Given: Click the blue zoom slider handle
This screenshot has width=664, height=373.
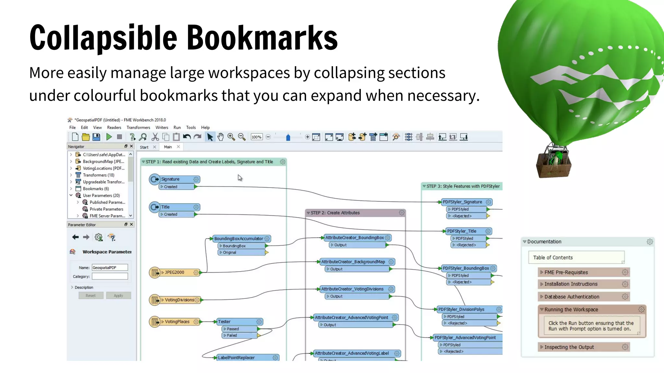Looking at the screenshot, I should (288, 137).
